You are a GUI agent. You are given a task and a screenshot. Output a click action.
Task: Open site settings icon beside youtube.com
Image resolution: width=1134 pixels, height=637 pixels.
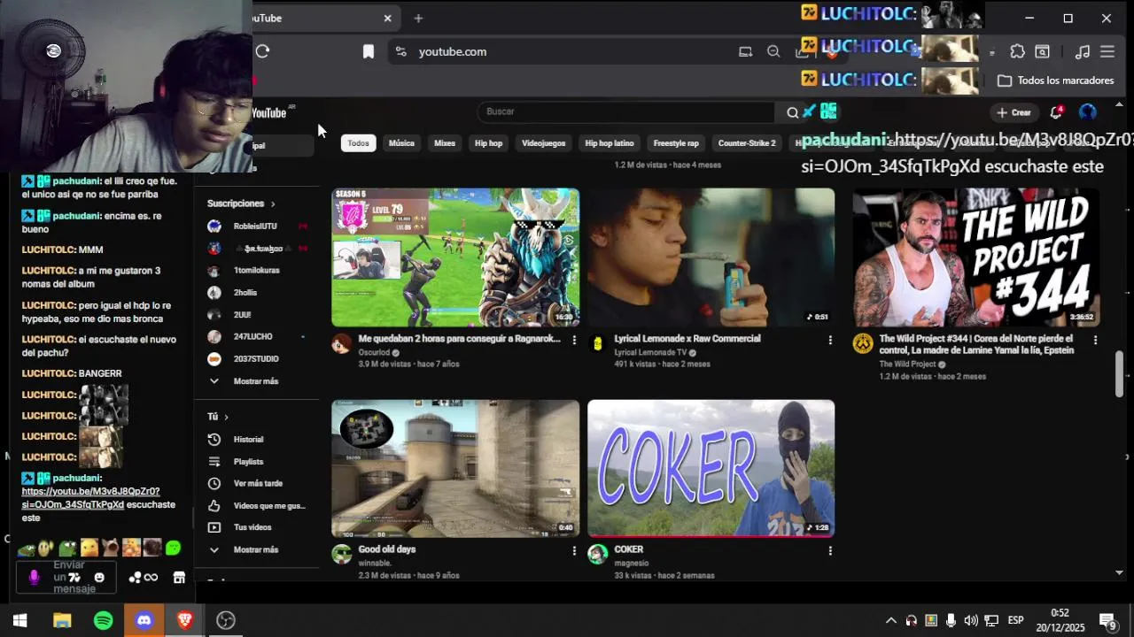point(401,51)
